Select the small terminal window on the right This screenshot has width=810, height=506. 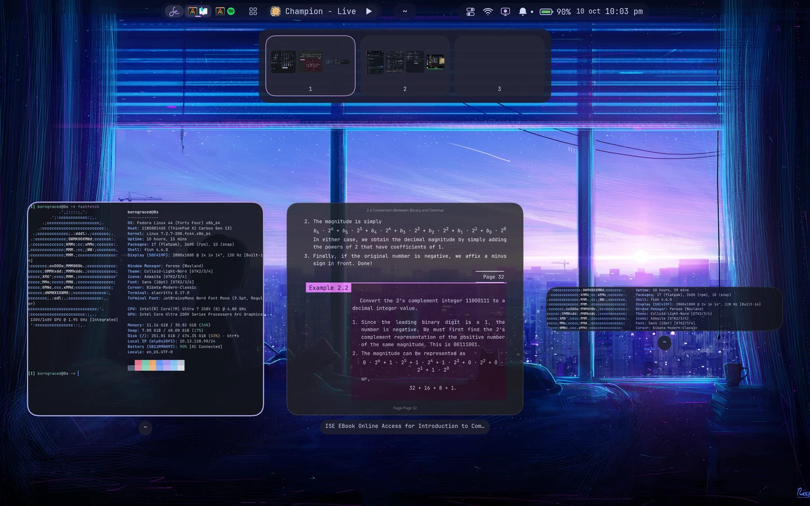(x=664, y=309)
